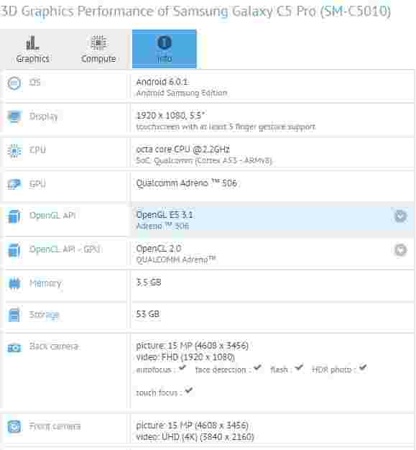Click 'Android Samsung Edition' text
Screen dimensions: 416x450
pos(182,93)
